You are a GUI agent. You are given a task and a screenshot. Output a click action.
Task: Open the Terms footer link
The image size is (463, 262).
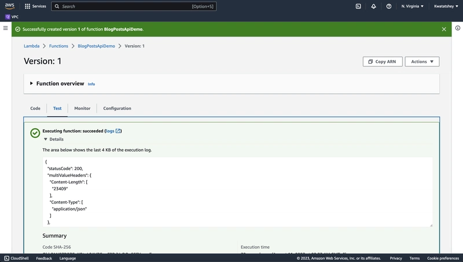[x=414, y=258]
